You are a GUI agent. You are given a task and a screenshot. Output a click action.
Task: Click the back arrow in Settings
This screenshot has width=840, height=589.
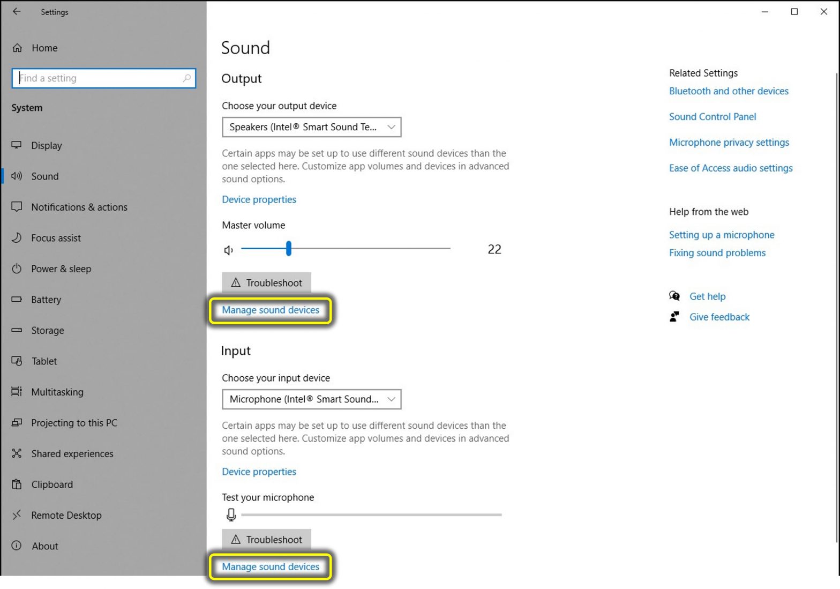click(x=17, y=11)
